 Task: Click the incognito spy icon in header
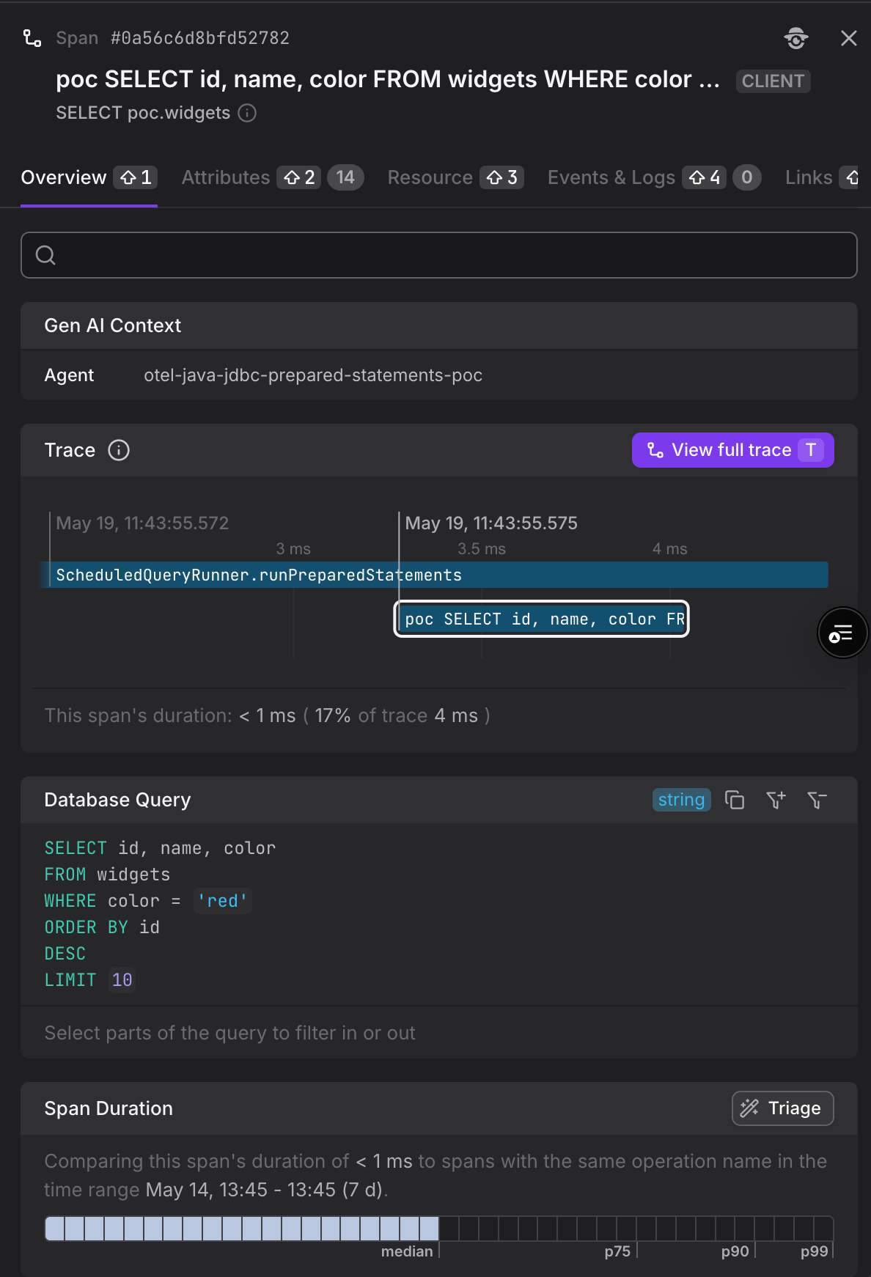(796, 38)
